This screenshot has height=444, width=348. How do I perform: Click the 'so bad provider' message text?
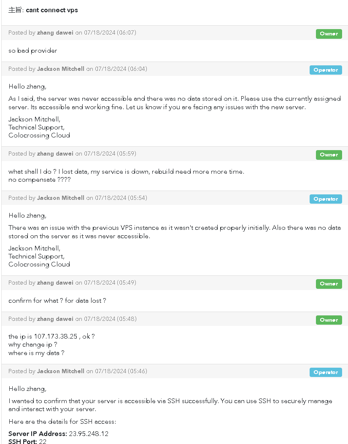33,51
